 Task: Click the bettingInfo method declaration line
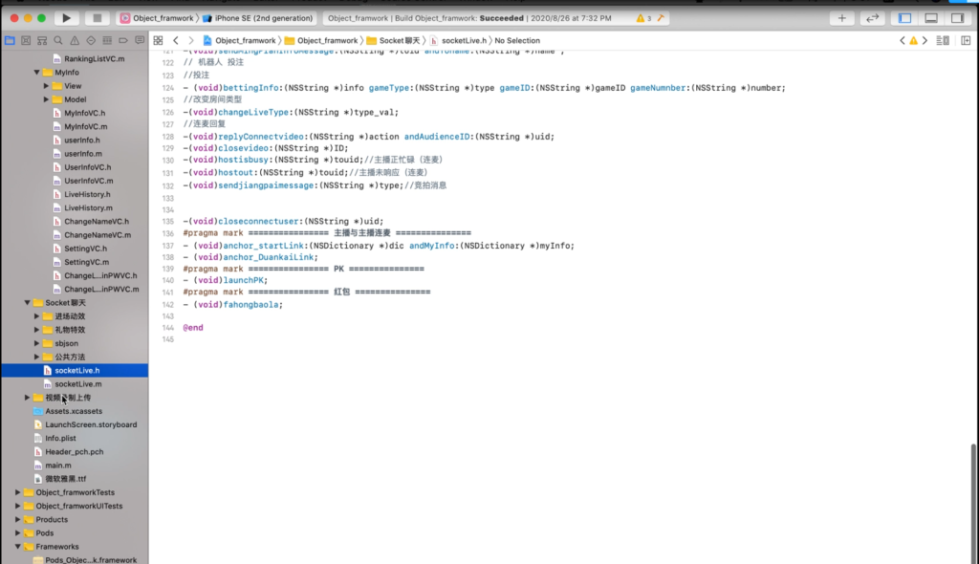485,88
